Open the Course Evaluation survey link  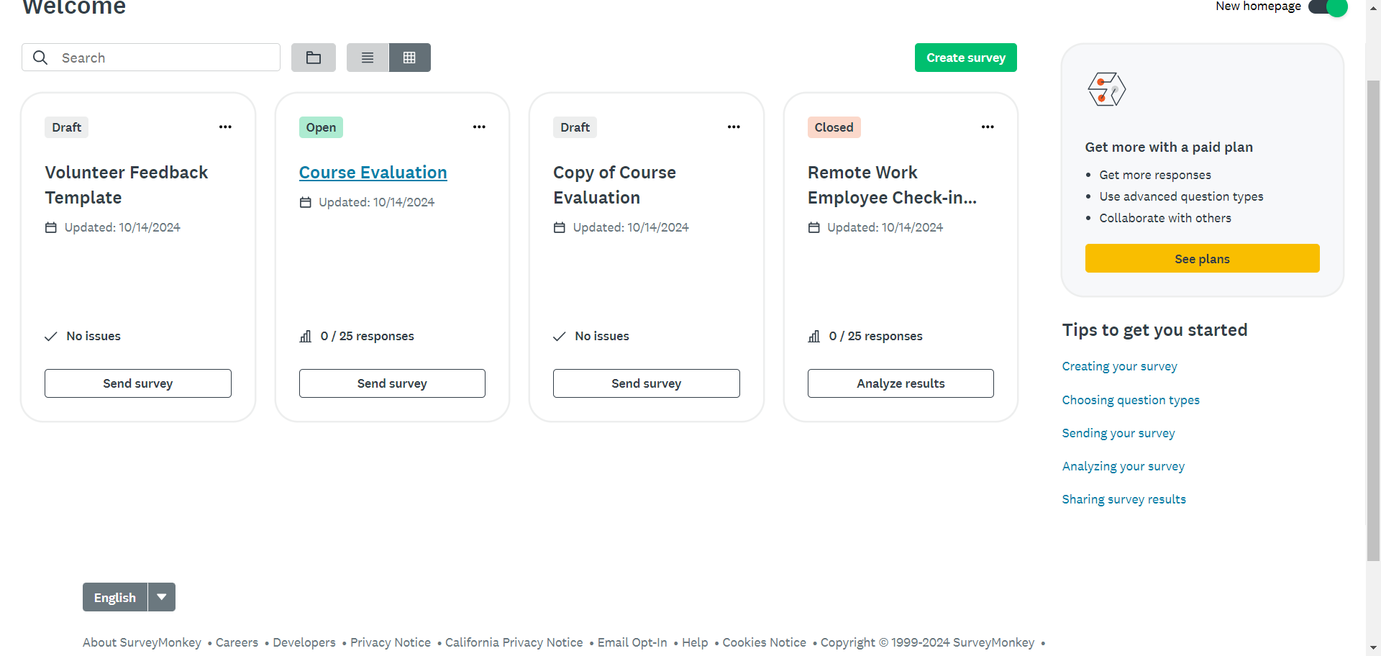coord(373,173)
